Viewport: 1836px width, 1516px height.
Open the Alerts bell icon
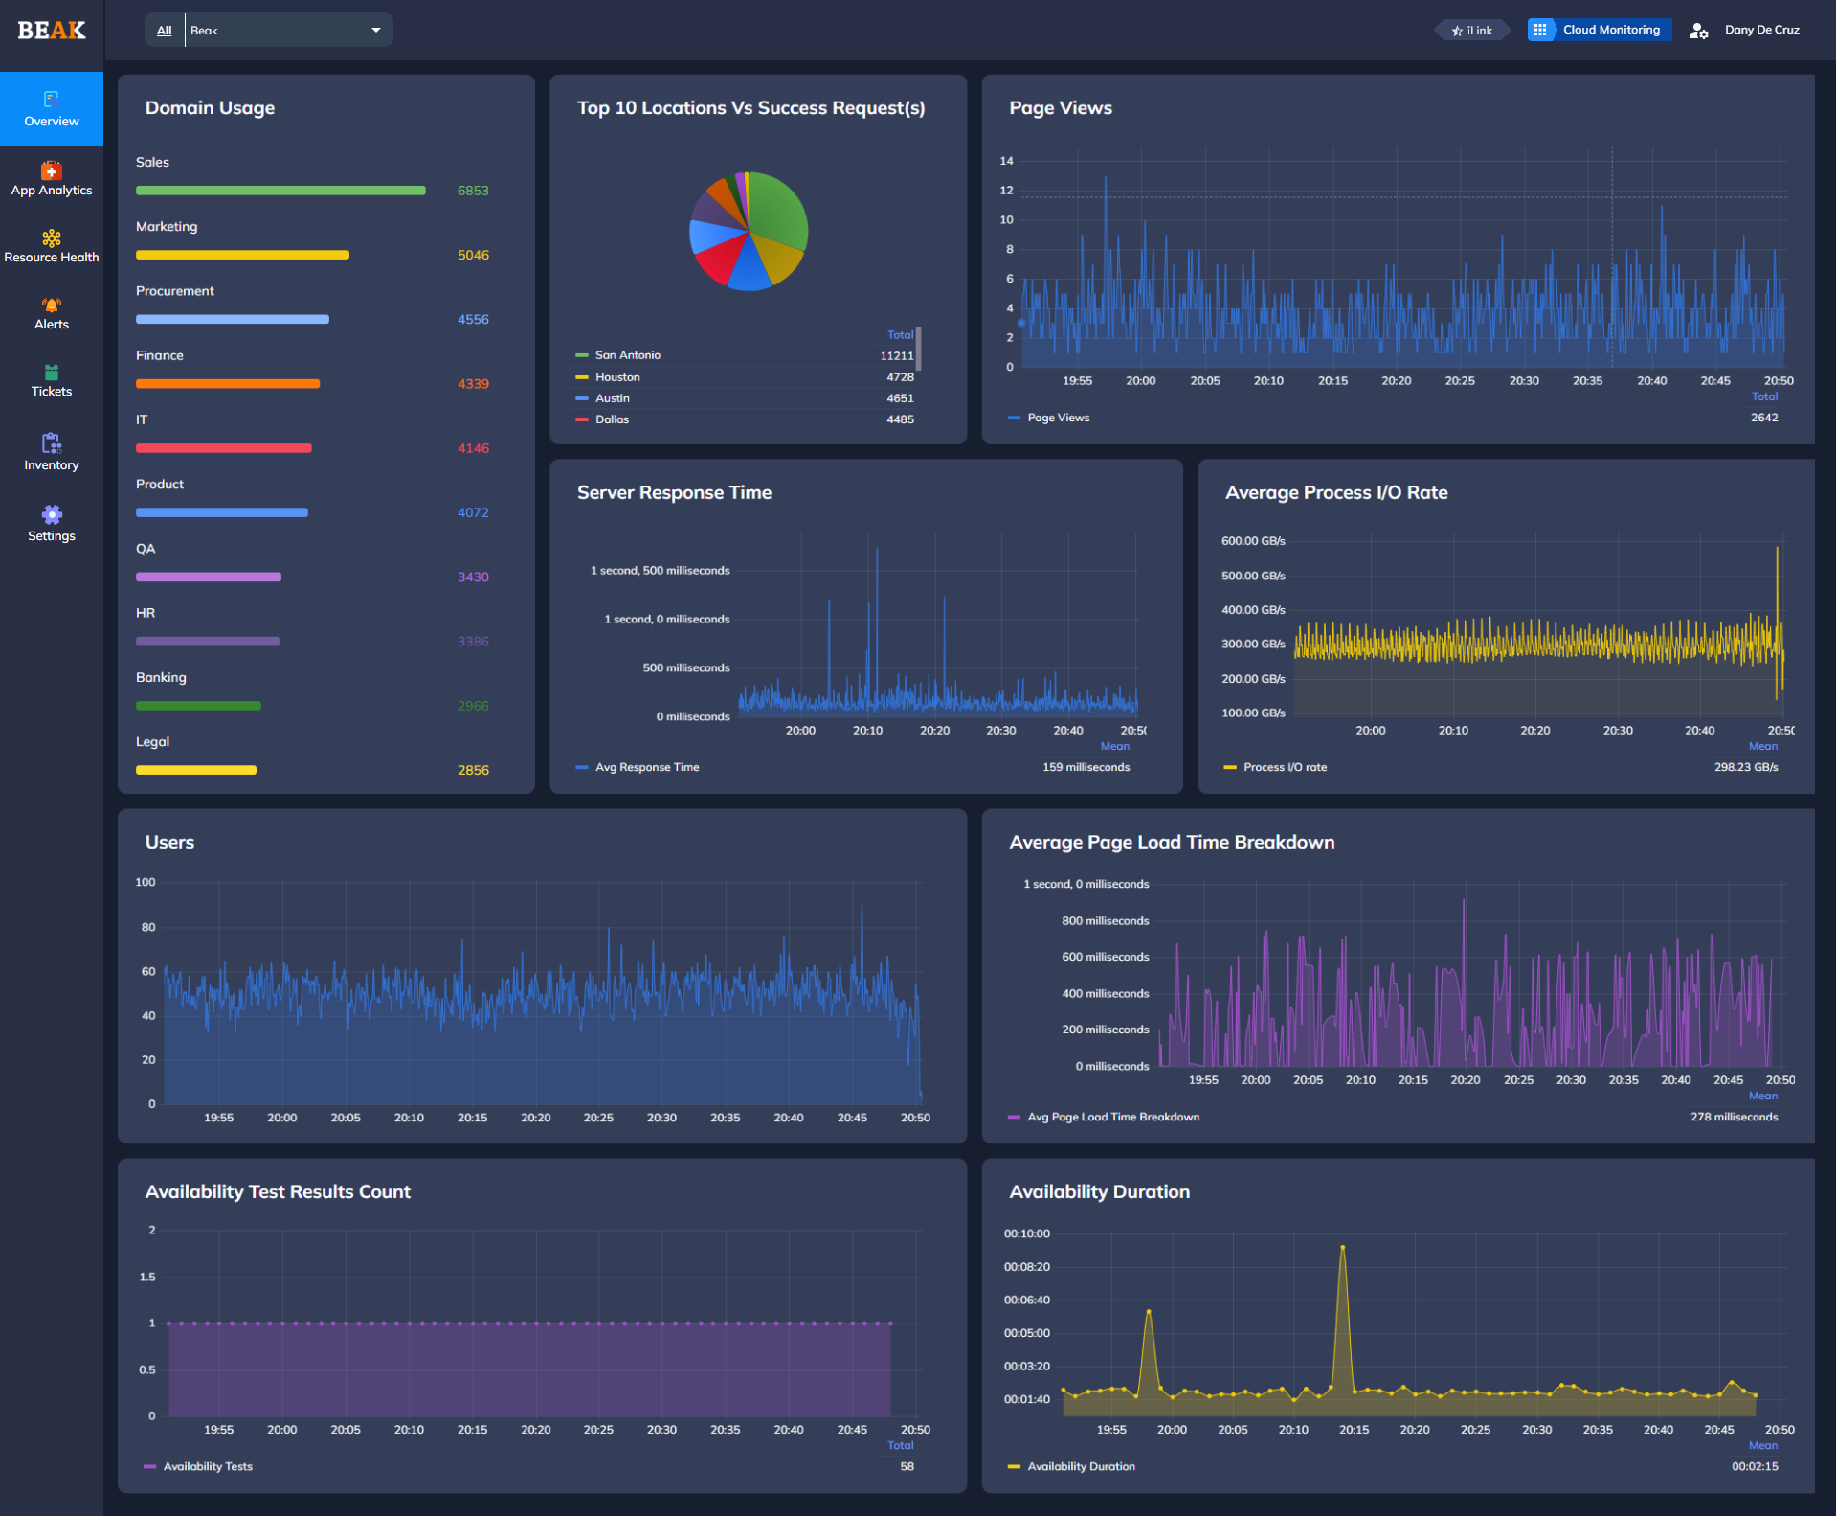coord(52,305)
